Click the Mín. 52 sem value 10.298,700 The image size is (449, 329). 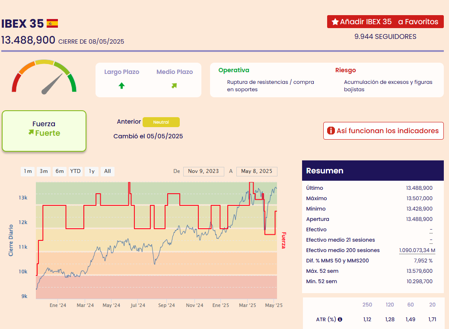pyautogui.click(x=420, y=281)
